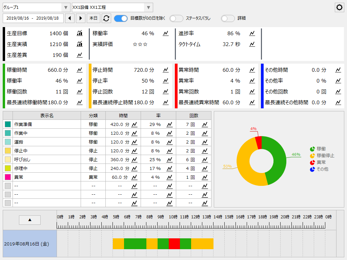This screenshot has height=260, width=347.
Task: Refresh the dashboard with the reload icon
Action: (106, 19)
